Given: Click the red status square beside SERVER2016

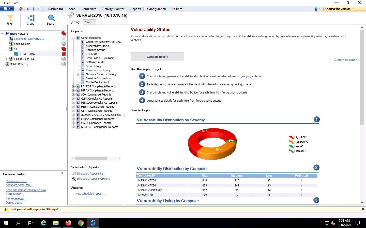Looking at the screenshot, I should click(x=64, y=54).
